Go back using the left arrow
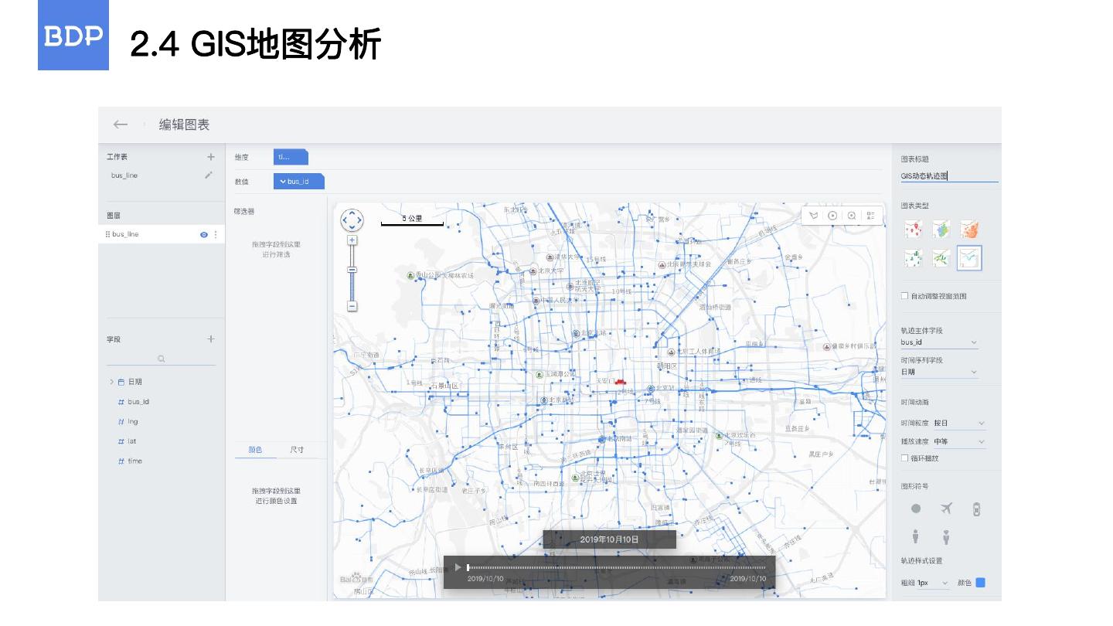Image resolution: width=1113 pixels, height=626 pixels. click(x=120, y=124)
